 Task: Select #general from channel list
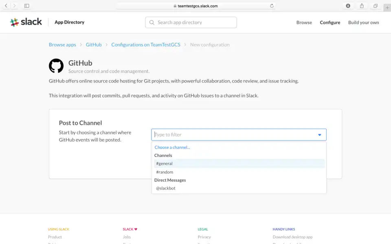point(165,163)
